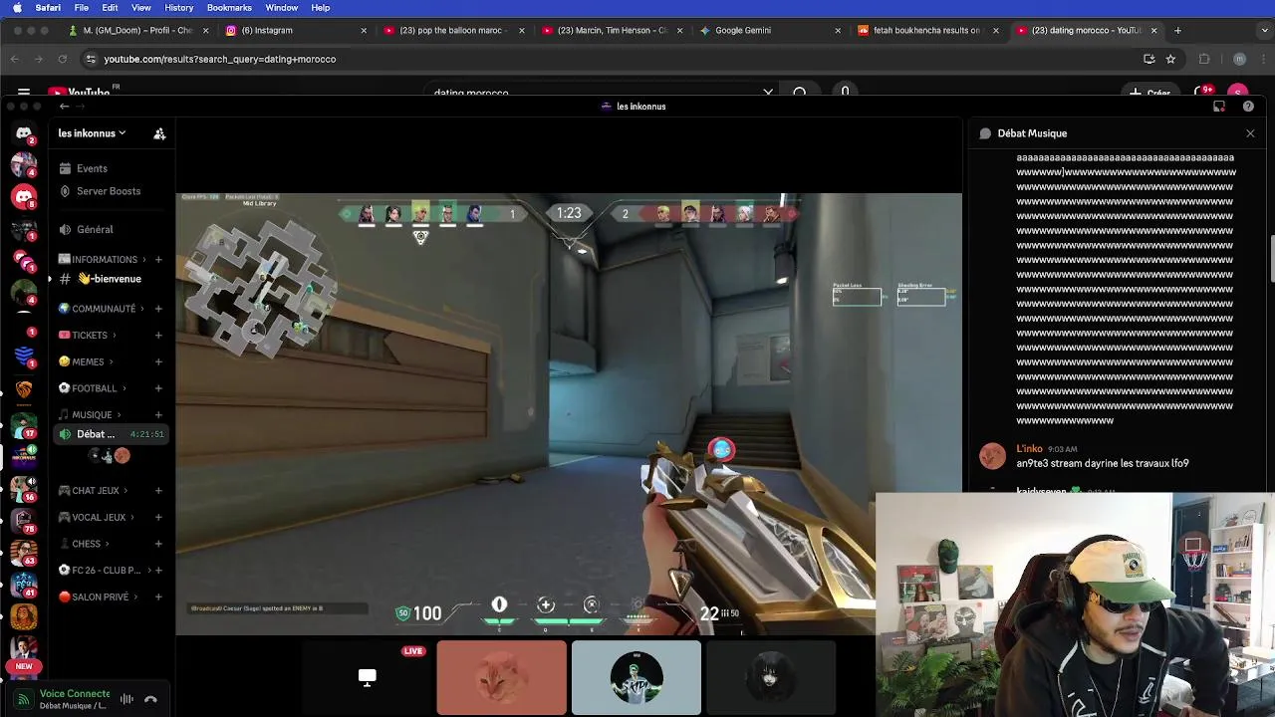This screenshot has height=717, width=1275.
Task: Open the orange lion server icon
Action: (24, 389)
